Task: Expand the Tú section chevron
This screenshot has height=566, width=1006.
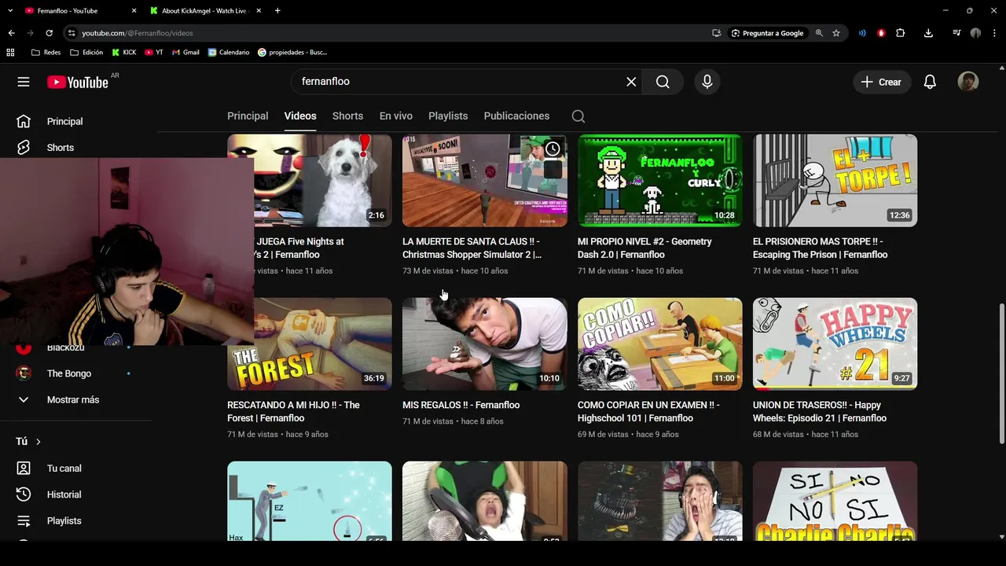Action: click(x=38, y=442)
